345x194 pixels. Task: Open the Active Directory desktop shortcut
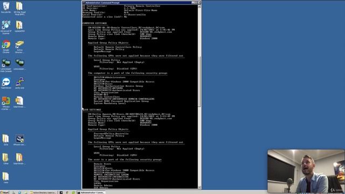tap(19, 46)
